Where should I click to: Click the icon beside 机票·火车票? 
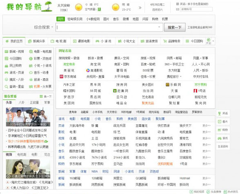[31, 87]
